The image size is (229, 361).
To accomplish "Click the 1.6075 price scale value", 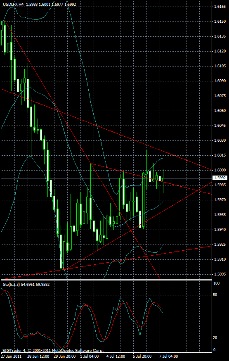I will coord(220,96).
